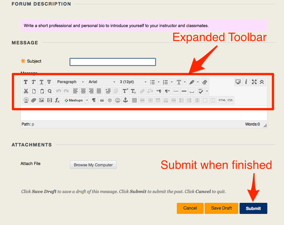Collapse the toolbar with the double chevron
This screenshot has height=225, width=284.
(262, 82)
